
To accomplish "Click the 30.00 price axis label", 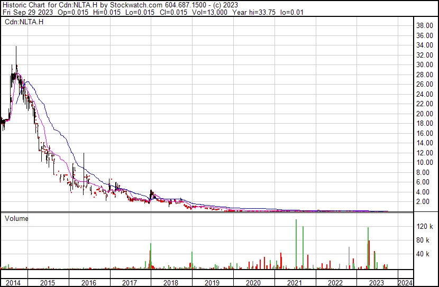I will coord(425,64).
